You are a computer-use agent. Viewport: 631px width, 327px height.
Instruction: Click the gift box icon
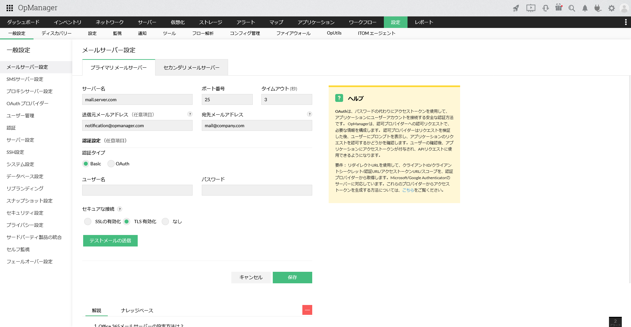(559, 8)
